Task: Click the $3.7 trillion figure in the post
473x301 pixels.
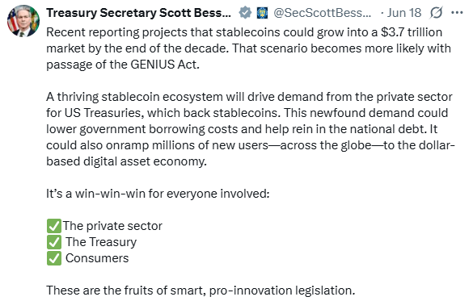Action: click(x=412, y=32)
